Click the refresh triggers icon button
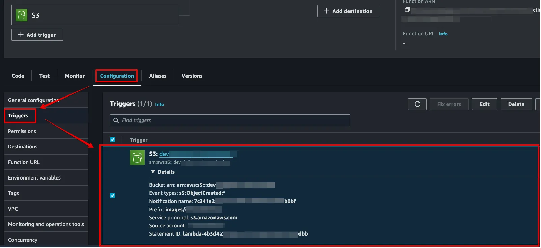This screenshot has width=541, height=248. 417,104
